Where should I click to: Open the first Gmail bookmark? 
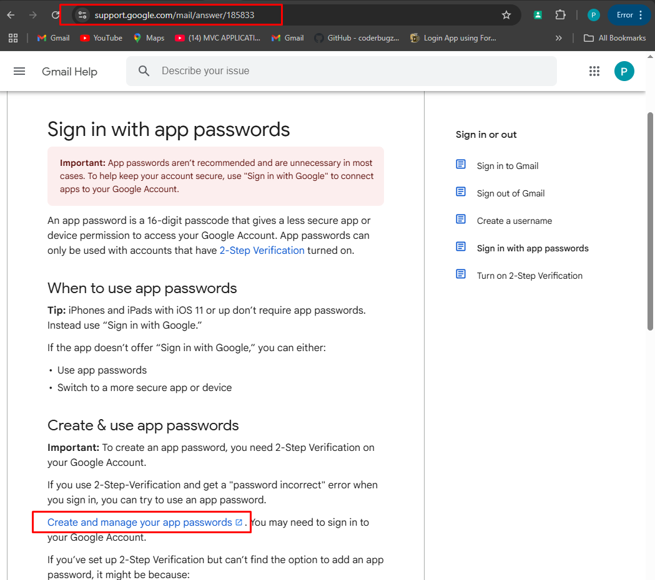(x=53, y=38)
